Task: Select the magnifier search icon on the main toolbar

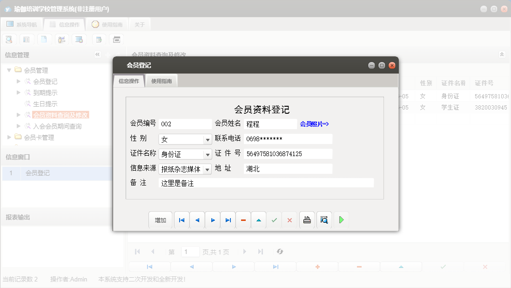Action: (9, 39)
